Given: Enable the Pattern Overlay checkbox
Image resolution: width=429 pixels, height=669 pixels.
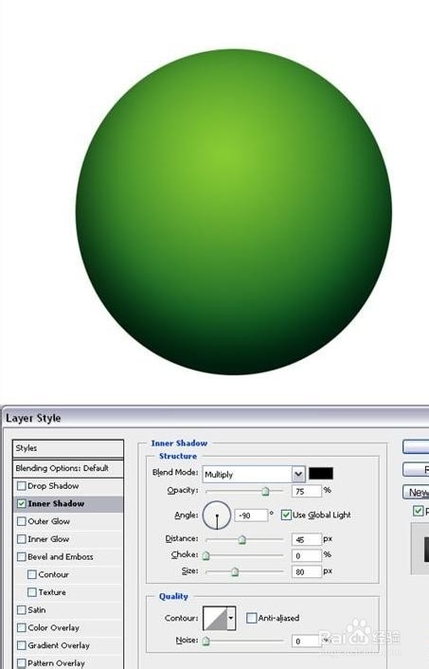Looking at the screenshot, I should pos(22,663).
